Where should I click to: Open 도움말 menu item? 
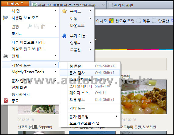[x=75, y=50]
